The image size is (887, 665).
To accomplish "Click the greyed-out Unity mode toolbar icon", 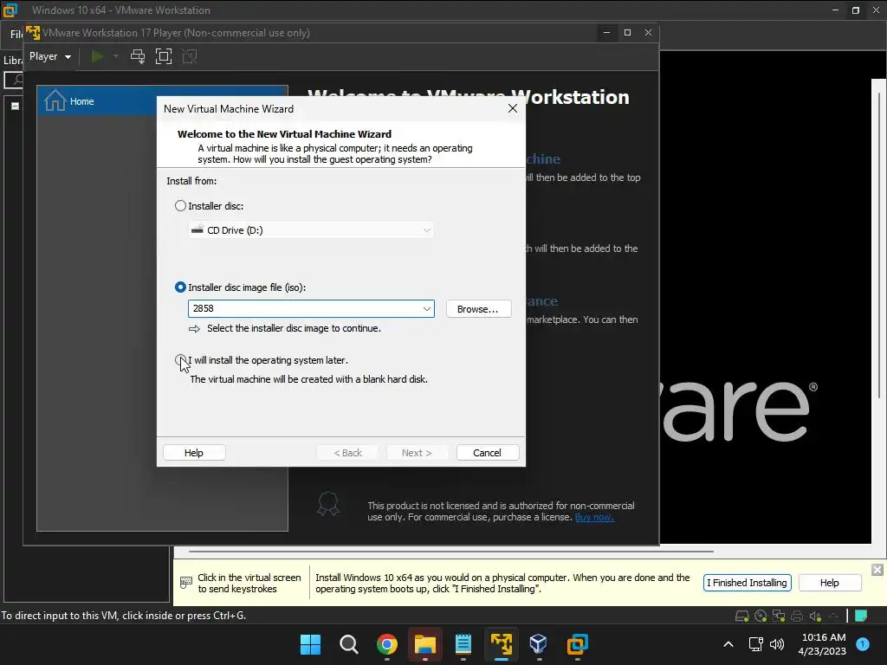I will point(190,56).
